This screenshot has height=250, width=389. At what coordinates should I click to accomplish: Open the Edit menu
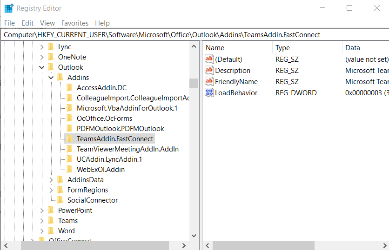pos(27,23)
